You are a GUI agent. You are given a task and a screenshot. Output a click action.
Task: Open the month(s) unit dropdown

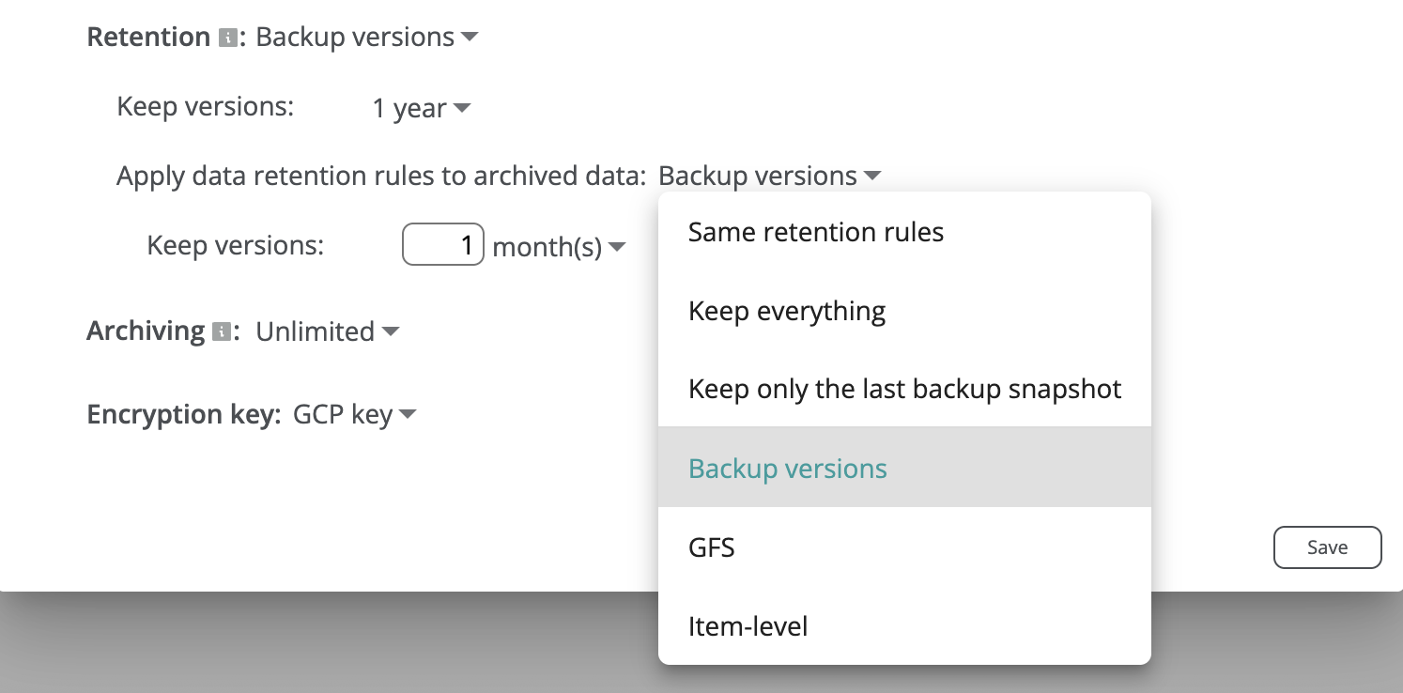(559, 247)
